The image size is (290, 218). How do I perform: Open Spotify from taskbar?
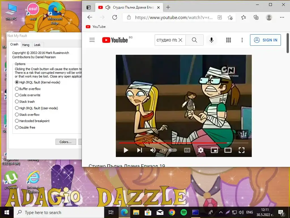click(184, 212)
